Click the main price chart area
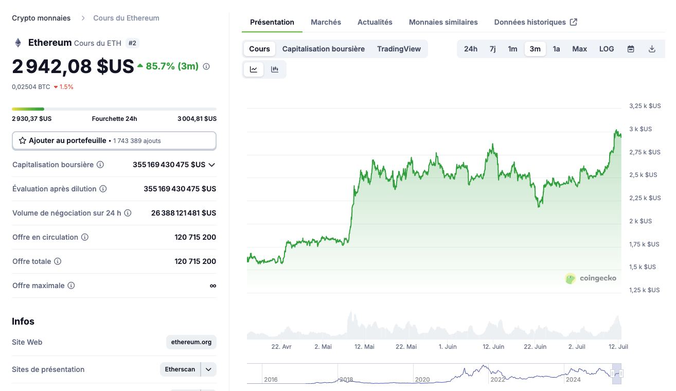The height and width of the screenshot is (391, 676). 434,201
